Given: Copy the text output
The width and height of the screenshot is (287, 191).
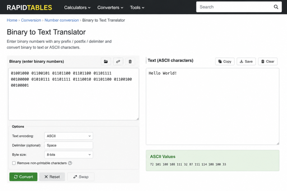Looking at the screenshot, I should click(225, 62).
